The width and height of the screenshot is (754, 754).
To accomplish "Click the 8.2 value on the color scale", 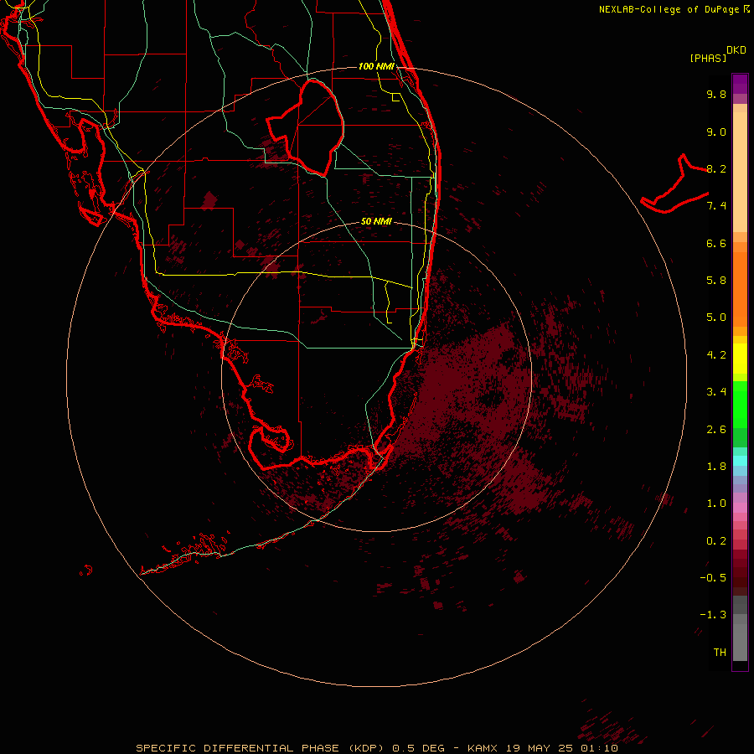I will [716, 168].
